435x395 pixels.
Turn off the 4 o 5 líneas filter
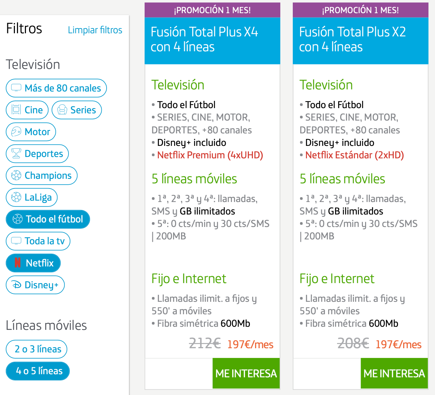pyautogui.click(x=38, y=371)
